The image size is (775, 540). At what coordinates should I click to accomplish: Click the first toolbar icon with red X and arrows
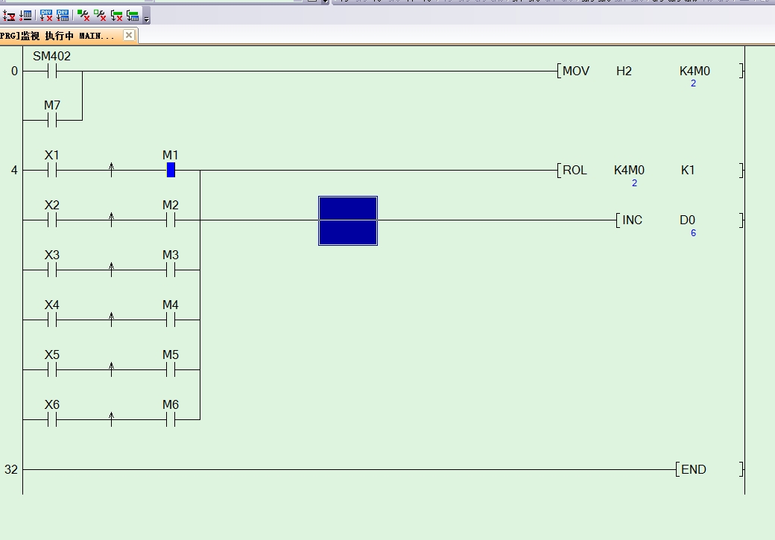tap(9, 15)
